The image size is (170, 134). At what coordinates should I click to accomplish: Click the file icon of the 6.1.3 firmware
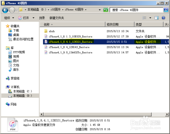(46, 36)
